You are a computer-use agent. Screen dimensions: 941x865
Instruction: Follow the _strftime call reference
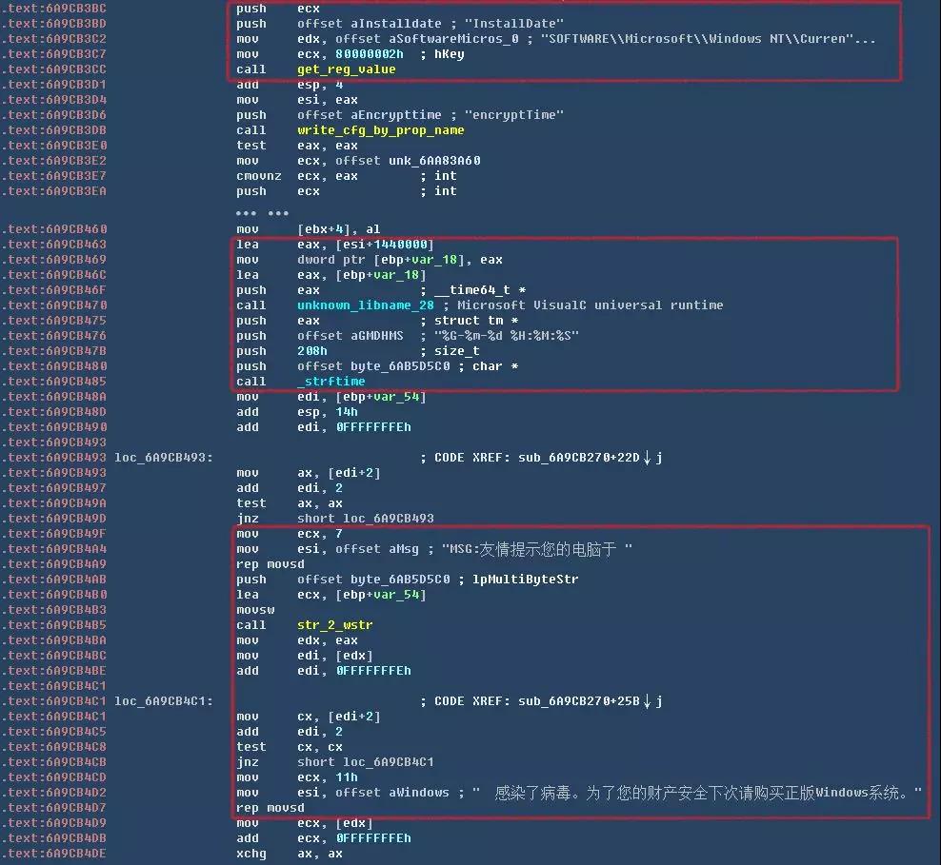(331, 382)
